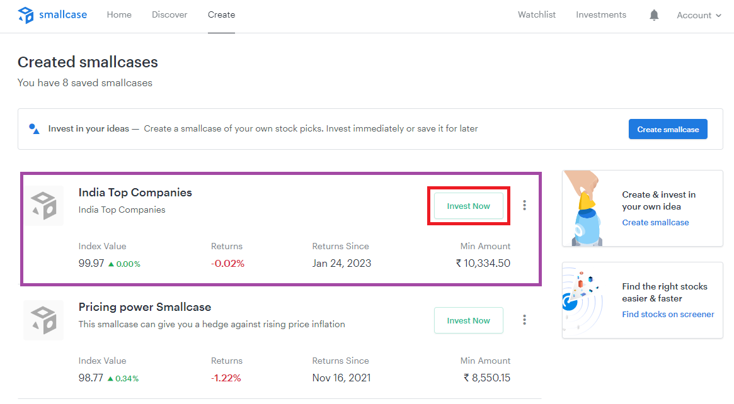Click India Top Companies cube thumbnail
The height and width of the screenshot is (404, 734).
click(43, 206)
